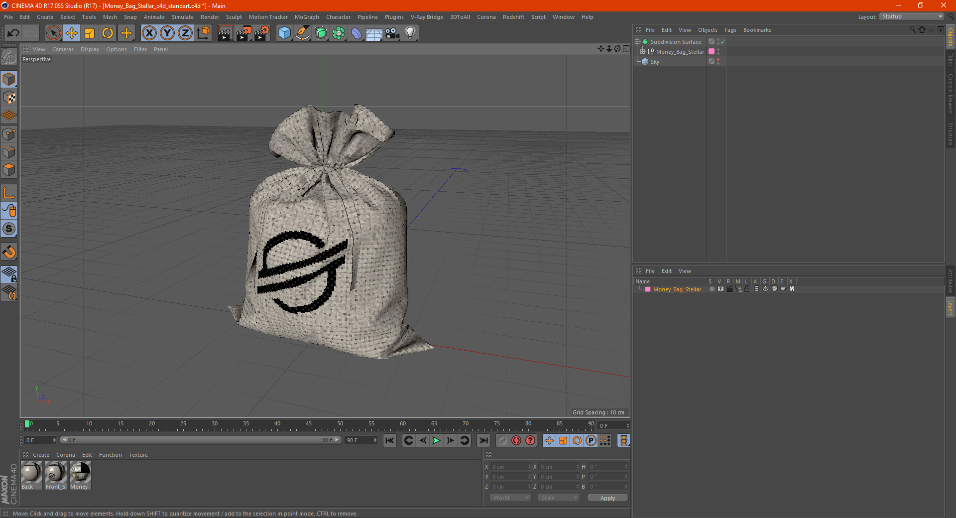Screen dimensions: 956x518
Task: Click the Workplane lock icon
Action: [x=9, y=274]
